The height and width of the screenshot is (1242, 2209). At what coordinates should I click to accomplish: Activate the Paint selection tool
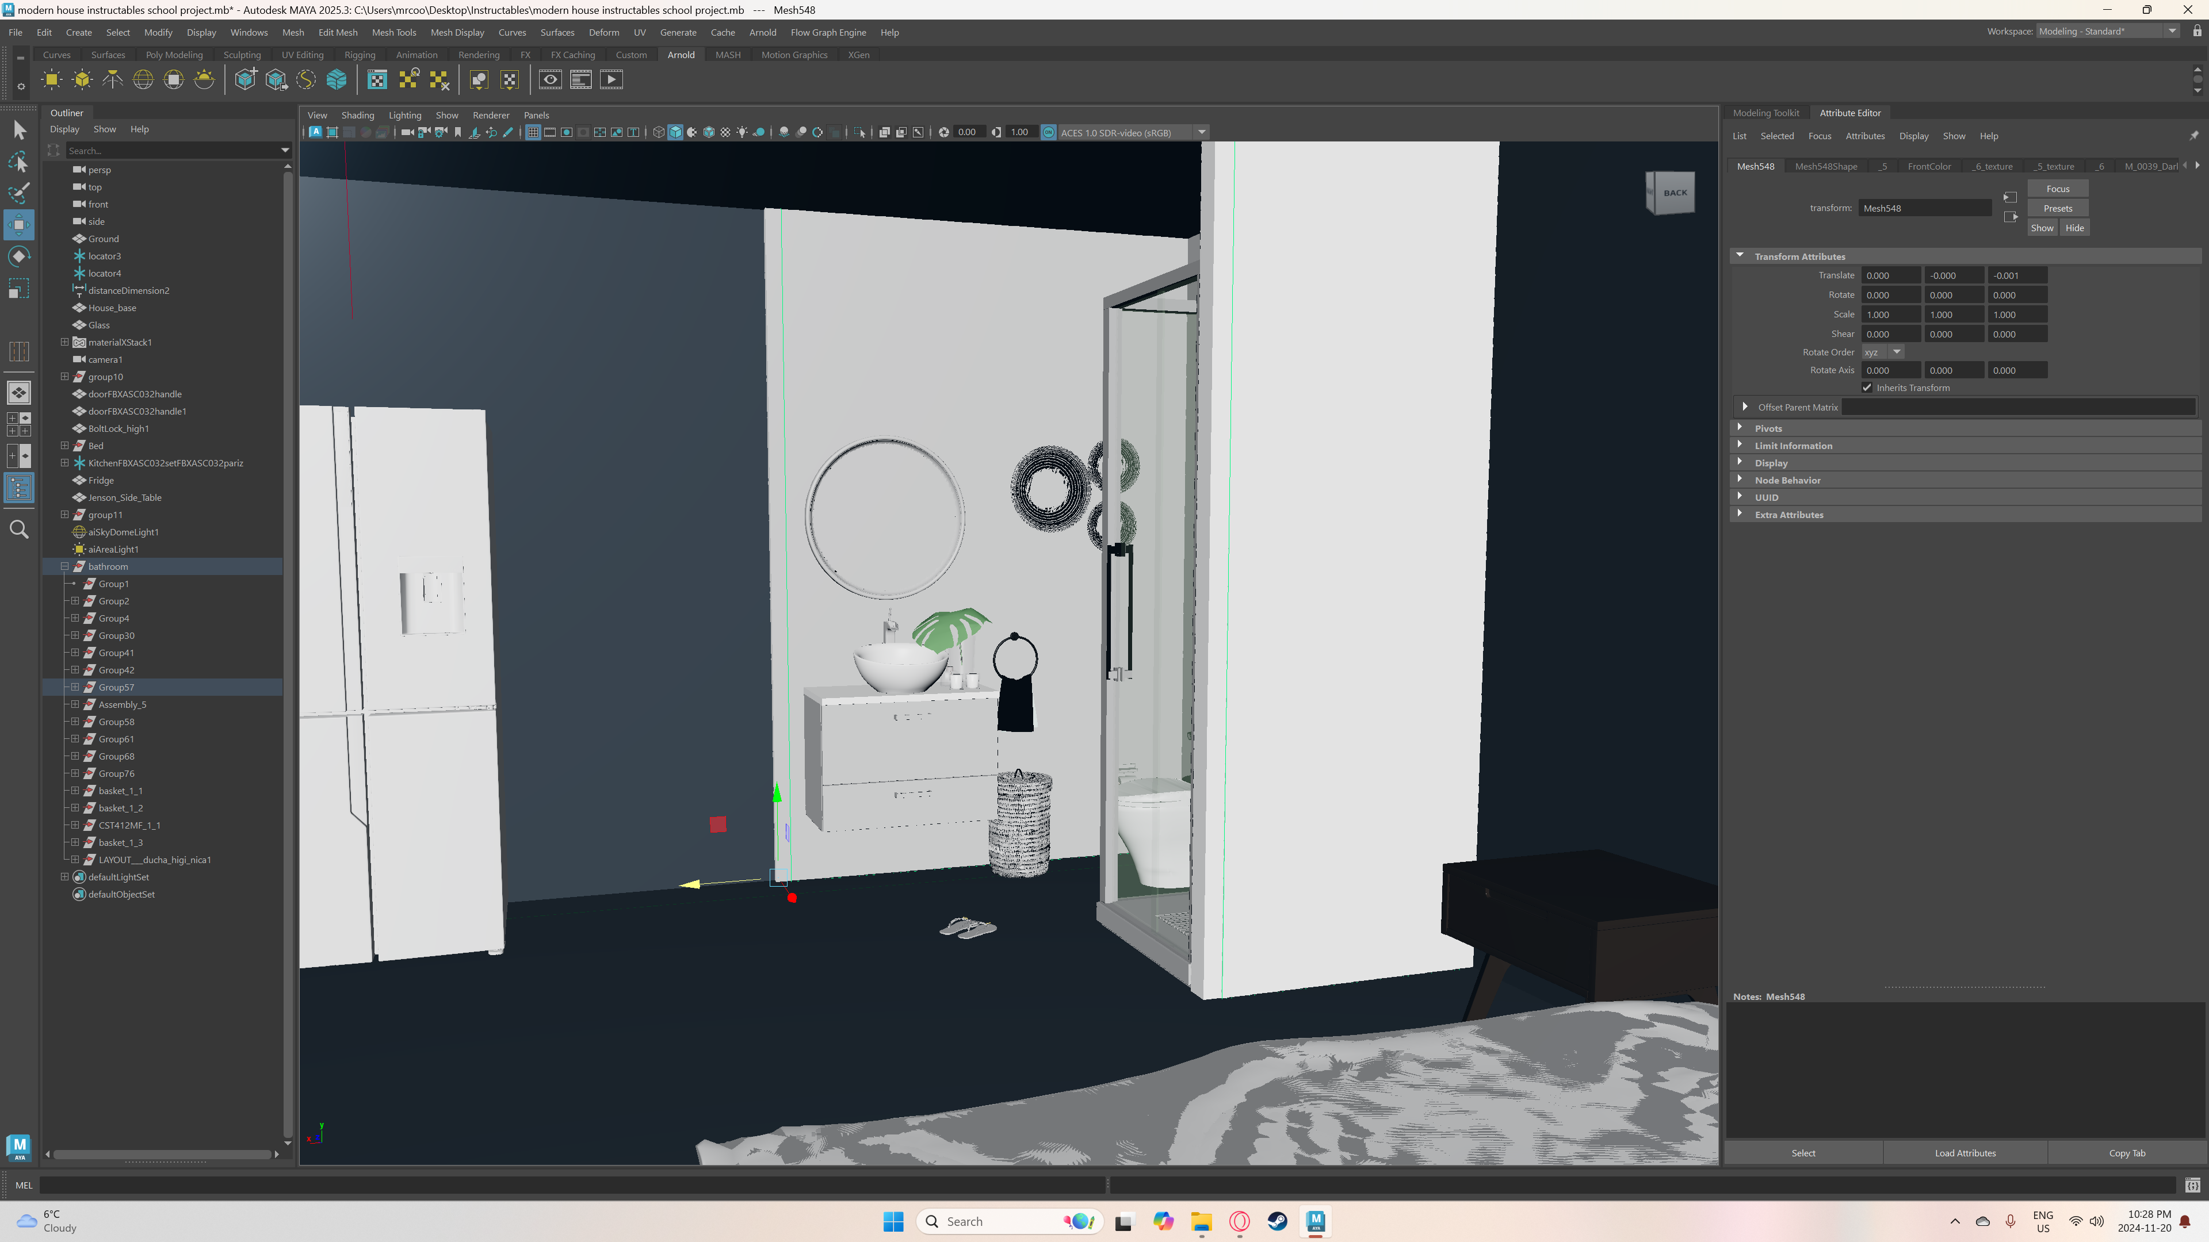click(x=19, y=193)
